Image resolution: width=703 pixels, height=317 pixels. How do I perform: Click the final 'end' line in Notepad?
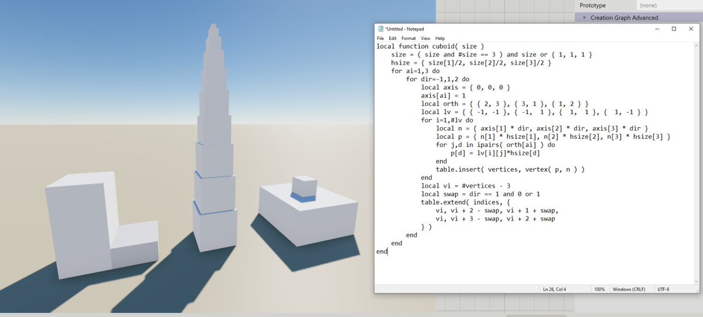click(x=382, y=251)
